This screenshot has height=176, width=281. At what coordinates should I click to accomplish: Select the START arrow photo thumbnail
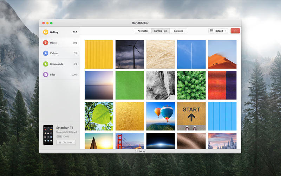pos(191,116)
